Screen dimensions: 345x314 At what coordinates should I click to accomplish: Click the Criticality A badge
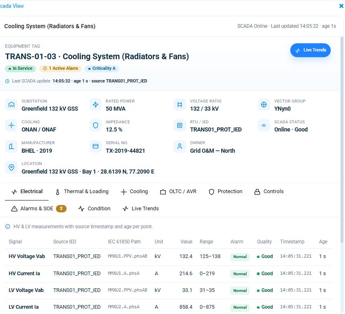tap(102, 69)
